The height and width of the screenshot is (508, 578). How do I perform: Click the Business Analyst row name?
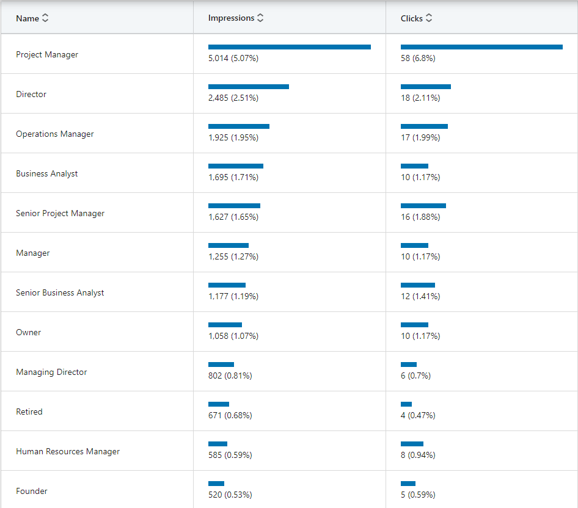[47, 173]
